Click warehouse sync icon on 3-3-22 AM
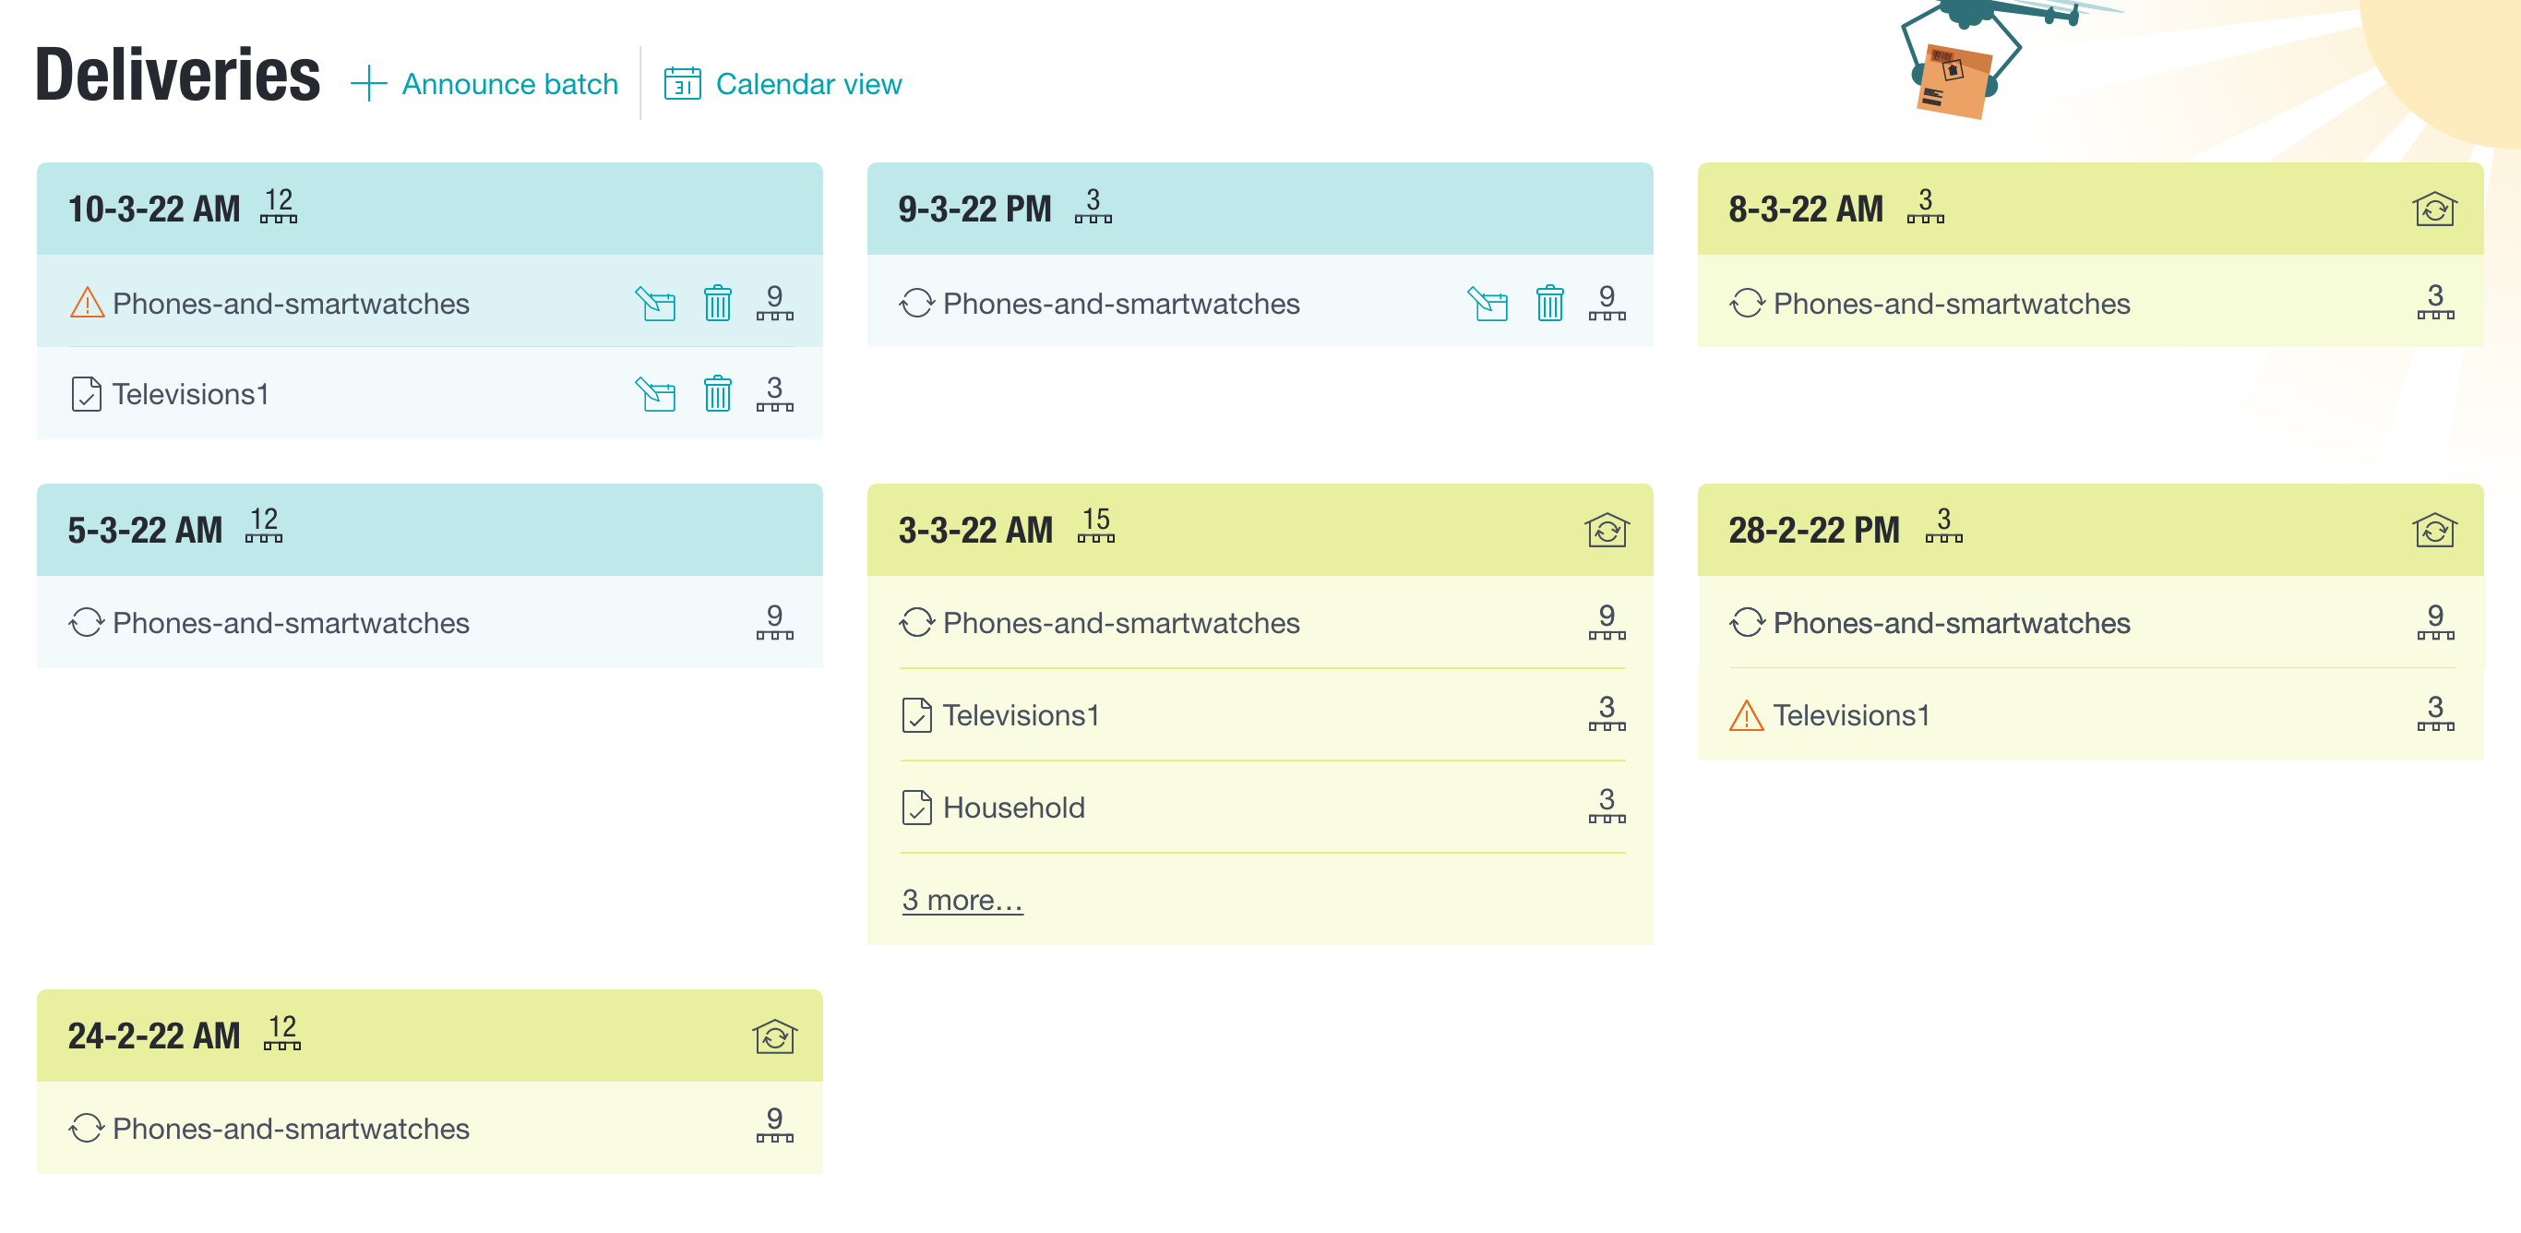This screenshot has height=1233, width=2521. coord(1606,531)
